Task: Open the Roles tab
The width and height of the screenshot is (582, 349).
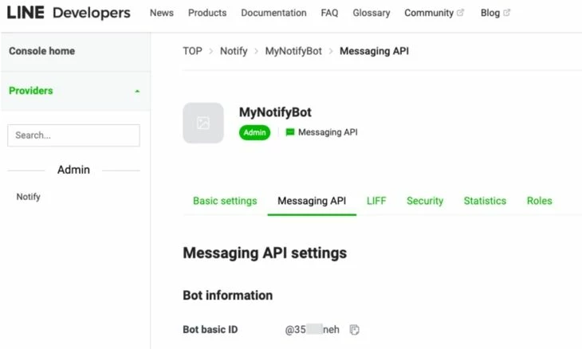Action: pyautogui.click(x=539, y=201)
